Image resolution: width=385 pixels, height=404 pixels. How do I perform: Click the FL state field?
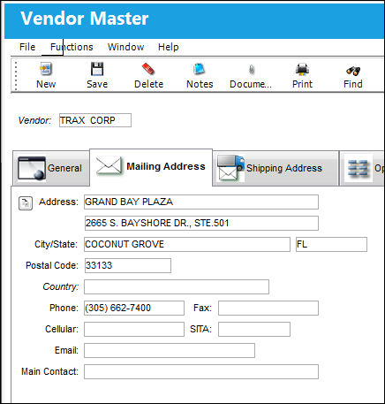pos(331,244)
